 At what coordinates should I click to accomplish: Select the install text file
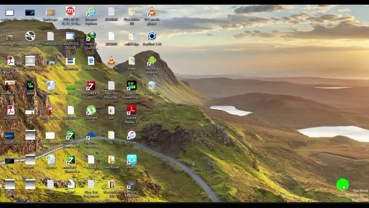click(50, 187)
